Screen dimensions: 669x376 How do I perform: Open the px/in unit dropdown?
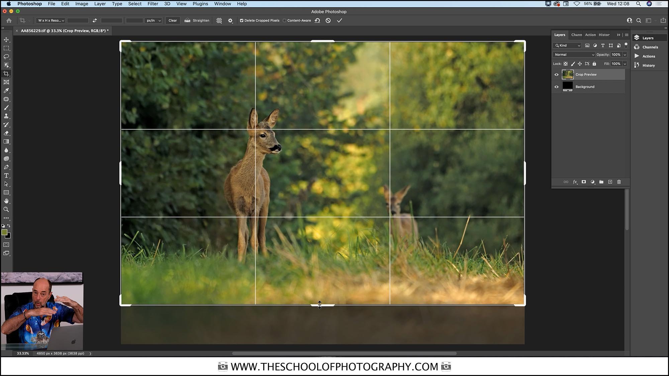pyautogui.click(x=154, y=20)
